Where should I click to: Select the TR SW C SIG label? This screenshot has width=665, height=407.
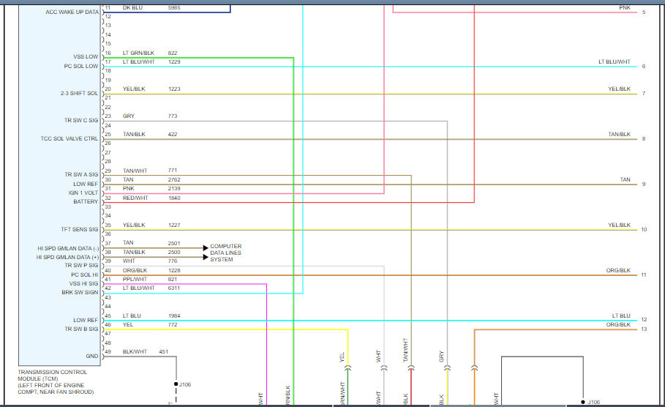click(x=81, y=120)
